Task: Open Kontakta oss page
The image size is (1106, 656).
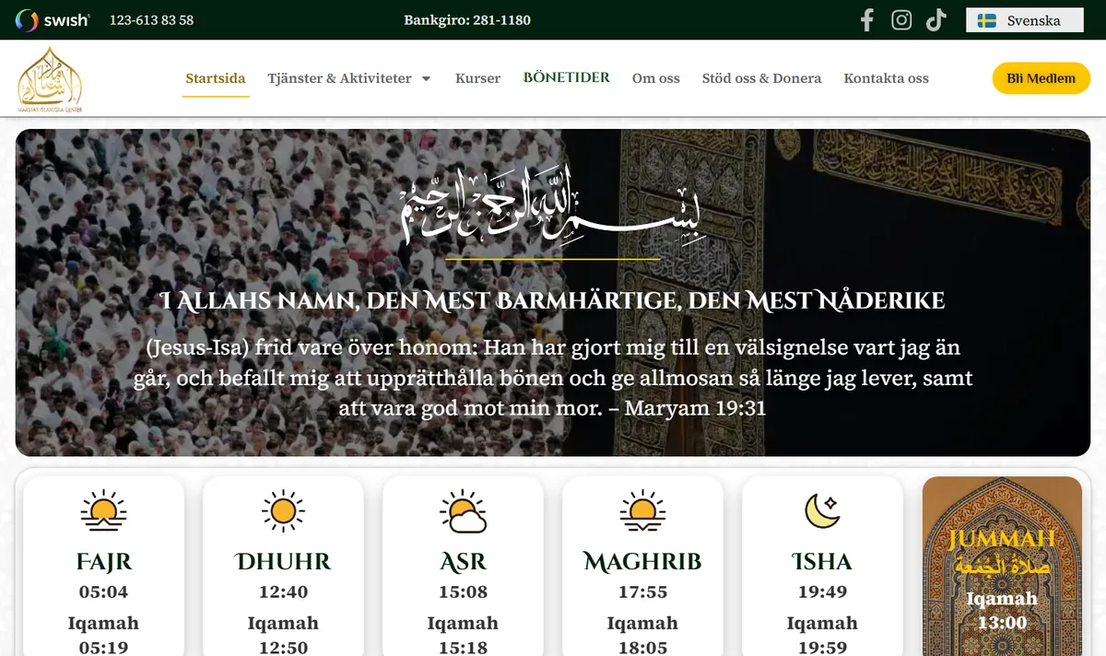Action: pyautogui.click(x=887, y=78)
